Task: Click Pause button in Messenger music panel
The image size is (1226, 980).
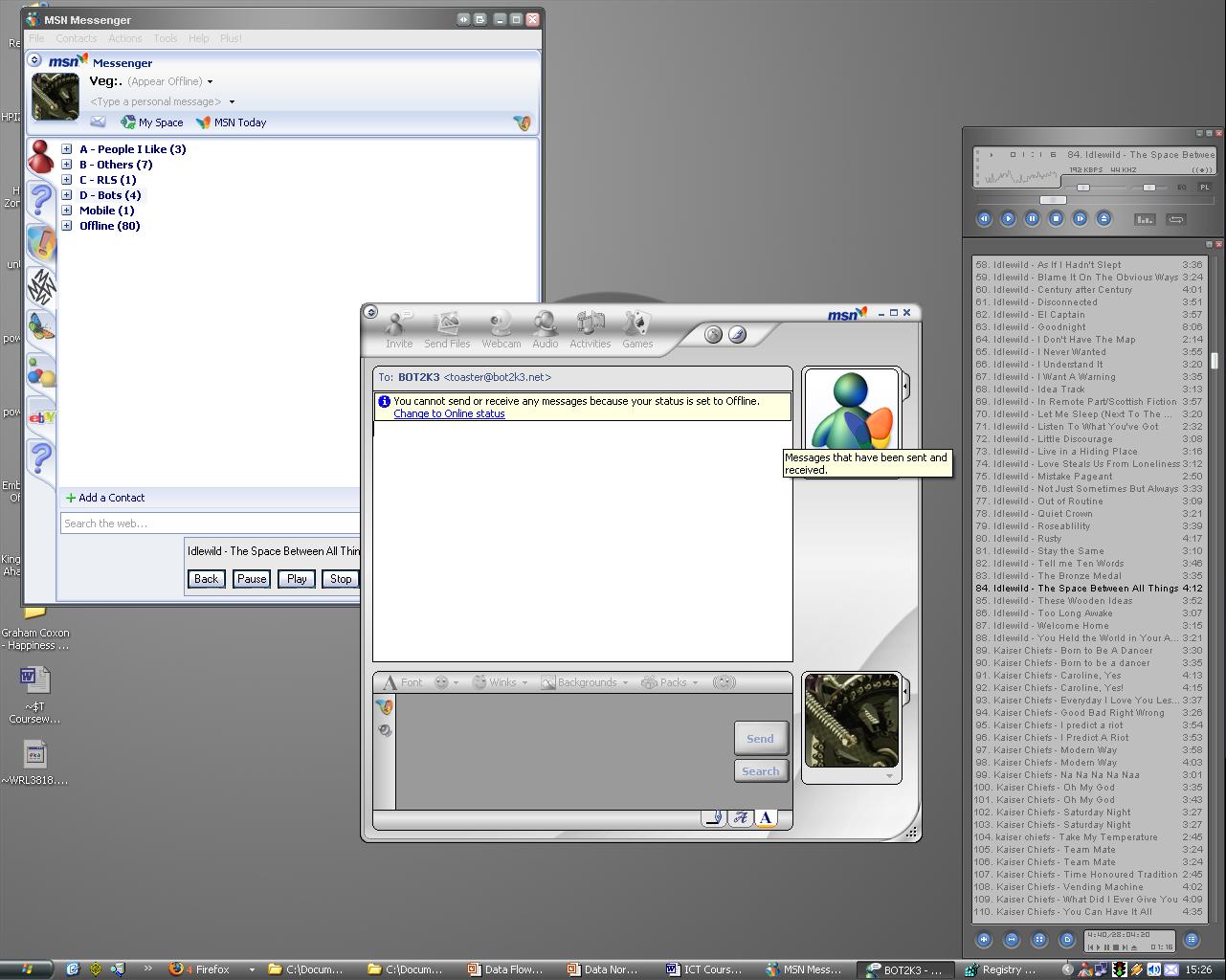Action: 252,578
